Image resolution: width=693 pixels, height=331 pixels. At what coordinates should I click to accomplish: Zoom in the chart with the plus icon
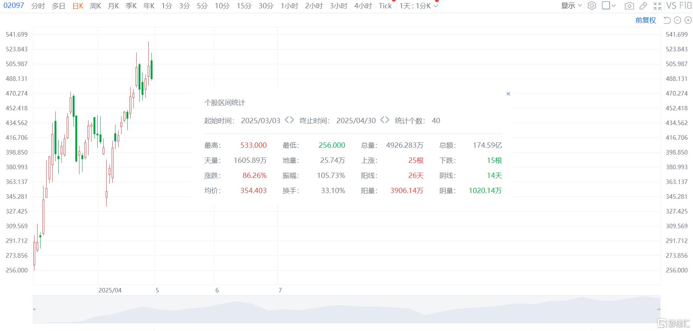(x=688, y=20)
